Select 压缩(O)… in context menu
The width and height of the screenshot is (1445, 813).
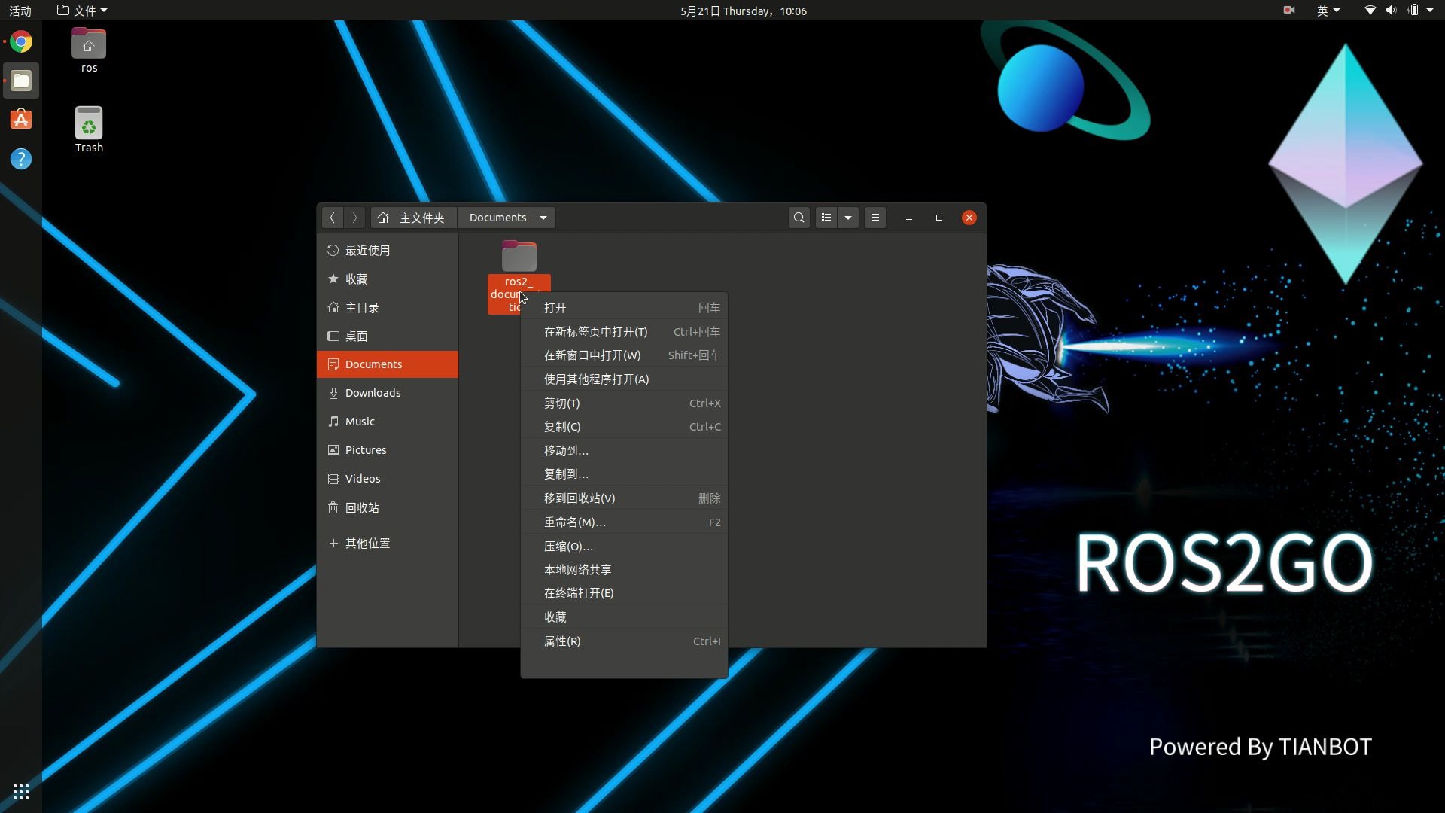[624, 547]
